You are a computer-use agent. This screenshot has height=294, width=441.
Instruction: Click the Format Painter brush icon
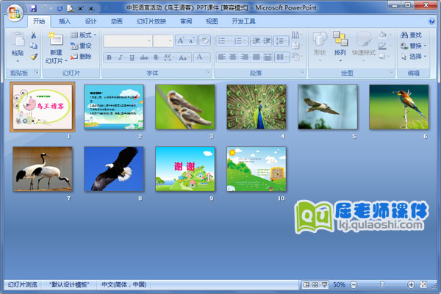(34, 57)
